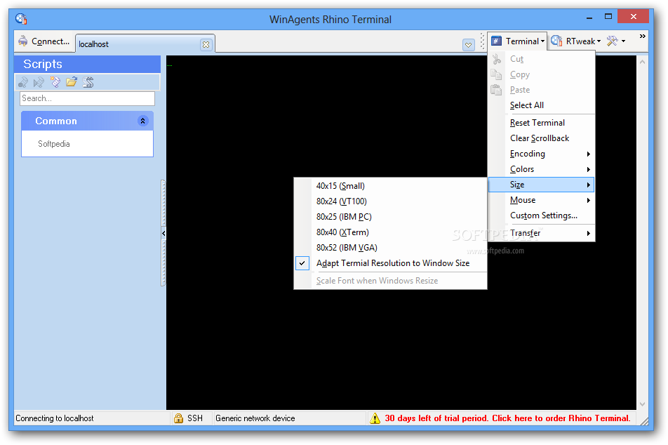Click 'Connecting to localhost' status text
Viewport: 668px width, 445px height.
(x=55, y=418)
